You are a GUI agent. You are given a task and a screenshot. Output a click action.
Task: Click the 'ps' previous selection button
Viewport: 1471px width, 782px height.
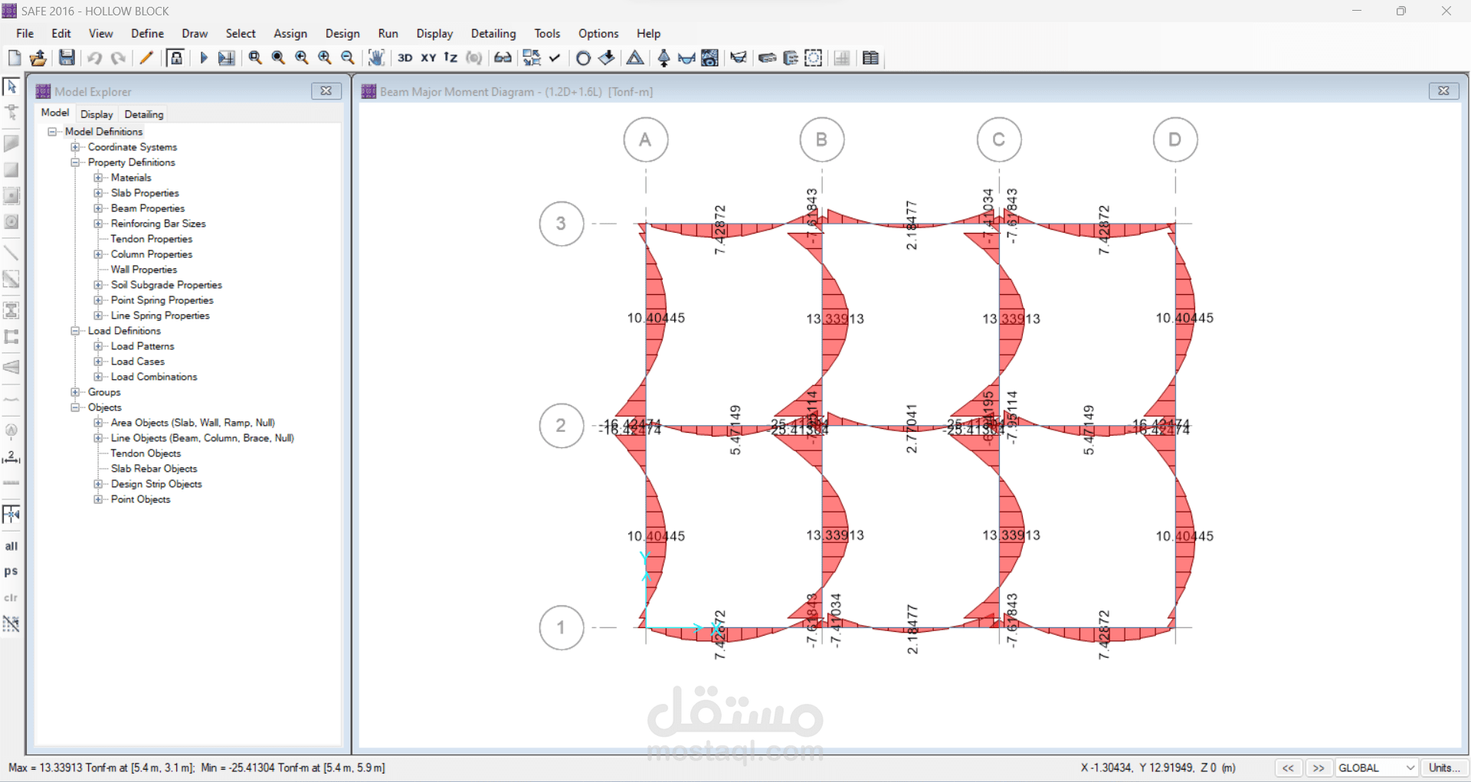tap(11, 571)
